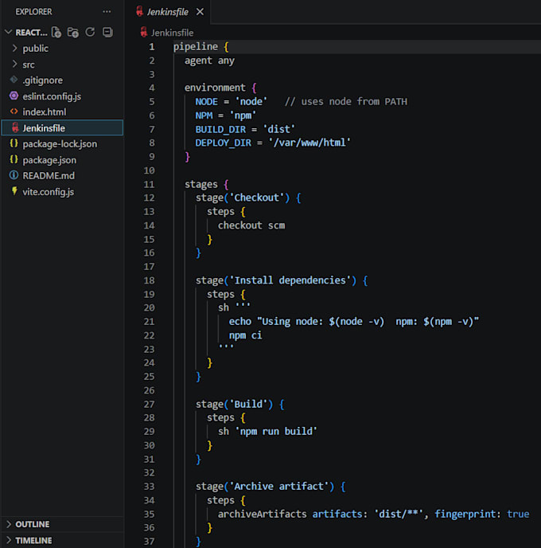Click the Jenkins icon in the editor tab
Screen dimensions: 541x548
click(x=139, y=11)
